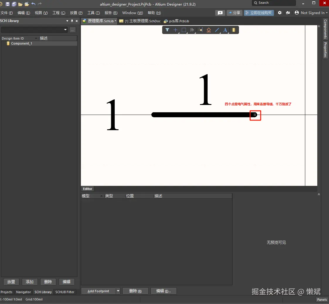Collapse the model panel with the lower chevron

pos(319,194)
